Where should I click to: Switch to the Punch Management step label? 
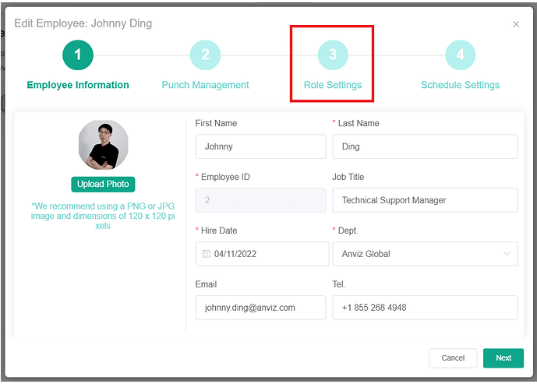click(x=205, y=85)
